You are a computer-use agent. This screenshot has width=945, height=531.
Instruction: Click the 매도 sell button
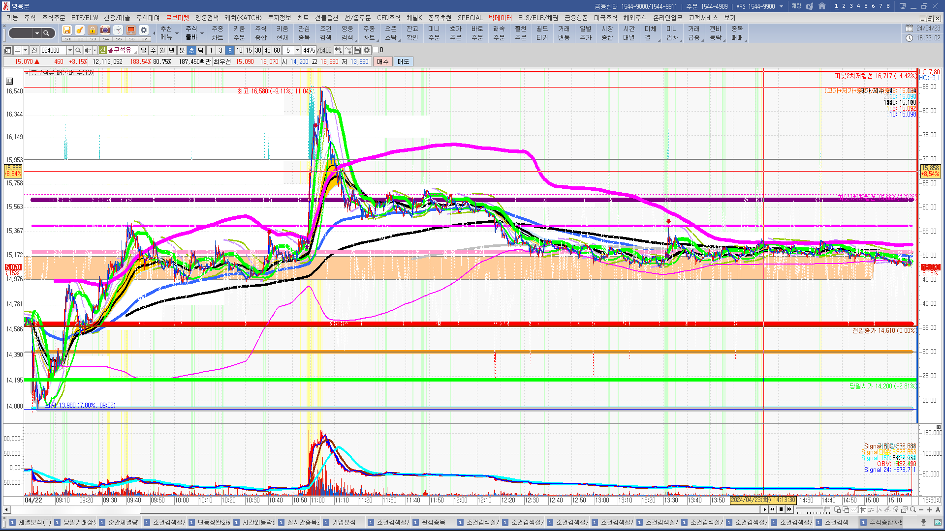tap(404, 61)
